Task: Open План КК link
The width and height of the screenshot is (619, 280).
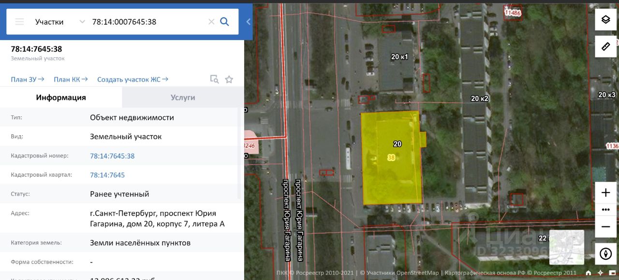Action: pyautogui.click(x=71, y=80)
